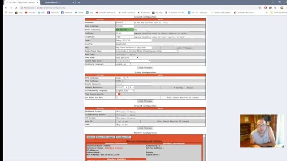287x161 pixels.
Task: Click the red Opera extension icon
Action: coord(265,8)
